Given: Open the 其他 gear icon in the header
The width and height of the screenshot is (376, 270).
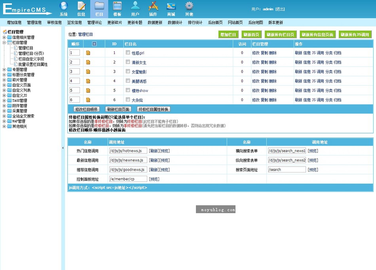Looking at the screenshot, I should 189,6.
